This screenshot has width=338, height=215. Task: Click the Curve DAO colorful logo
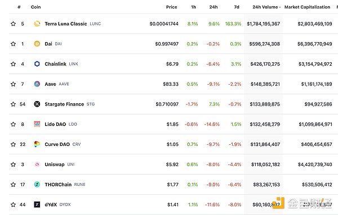[x=37, y=144]
